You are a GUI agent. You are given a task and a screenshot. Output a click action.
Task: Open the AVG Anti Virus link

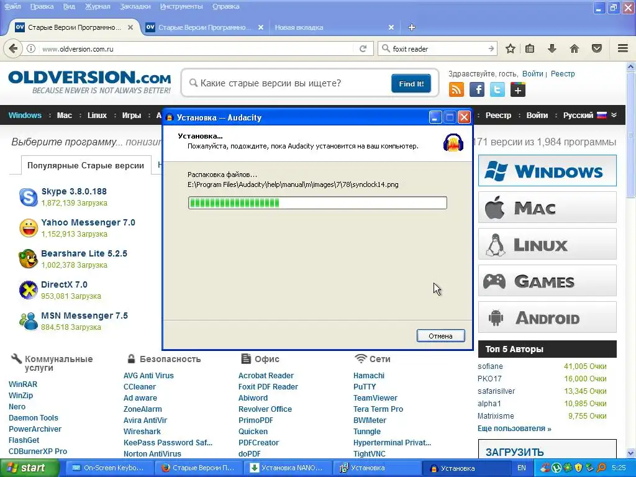pyautogui.click(x=148, y=376)
